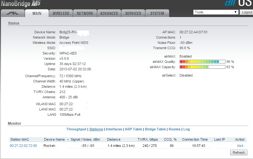The width and height of the screenshot is (253, 159).
Task: Sort by TX/RX, Mbps column header
Action: [x=148, y=139]
